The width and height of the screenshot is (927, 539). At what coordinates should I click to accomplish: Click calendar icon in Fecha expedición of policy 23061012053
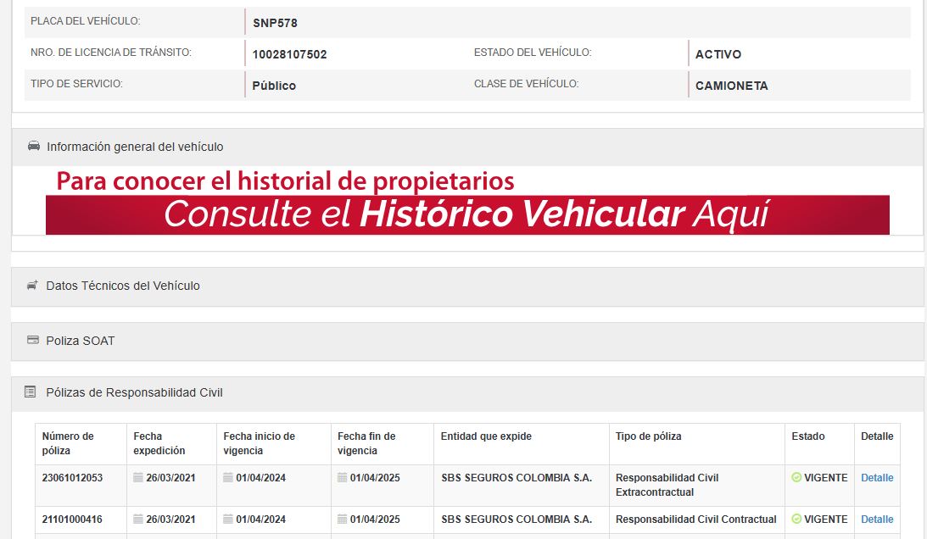[x=138, y=478]
